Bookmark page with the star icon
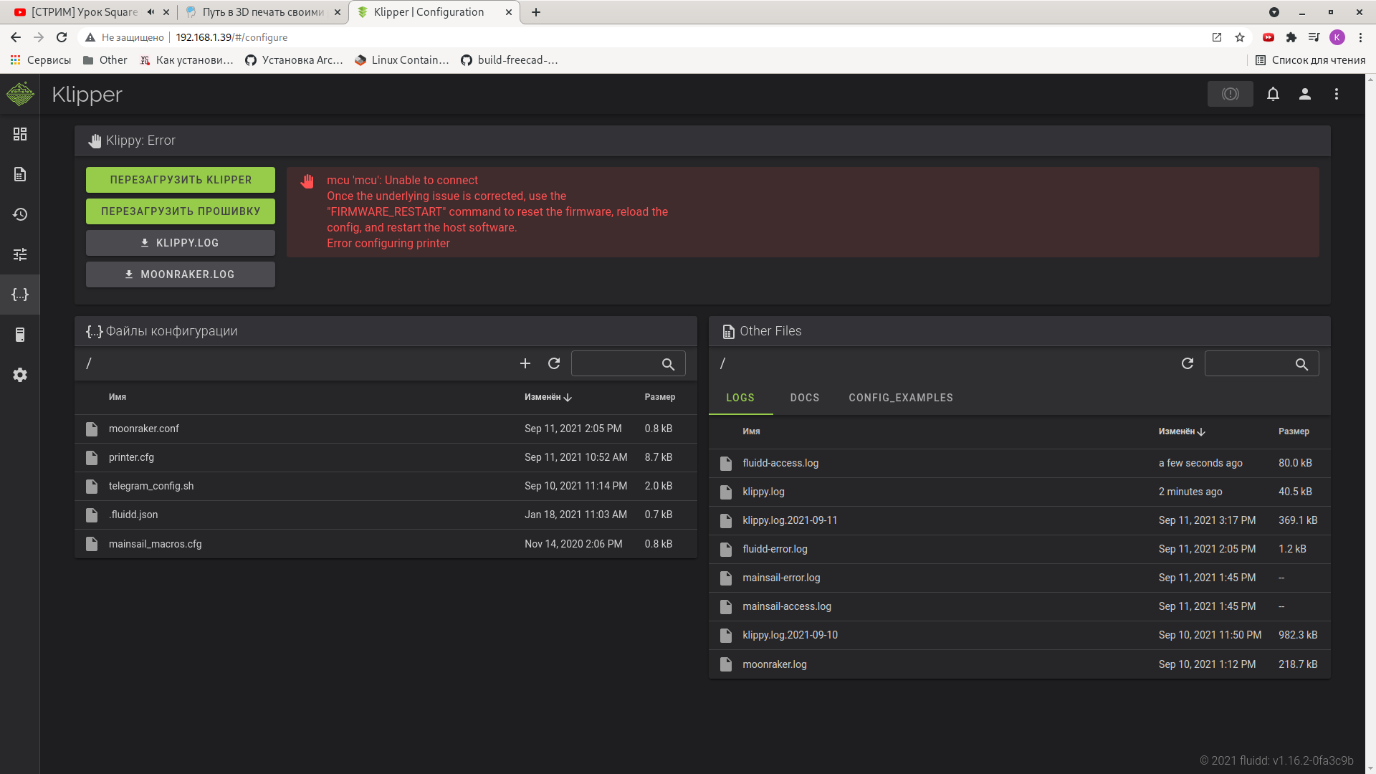This screenshot has width=1376, height=774. (x=1240, y=37)
